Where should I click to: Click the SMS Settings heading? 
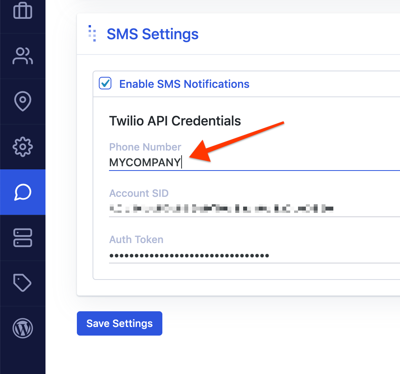coord(153,34)
